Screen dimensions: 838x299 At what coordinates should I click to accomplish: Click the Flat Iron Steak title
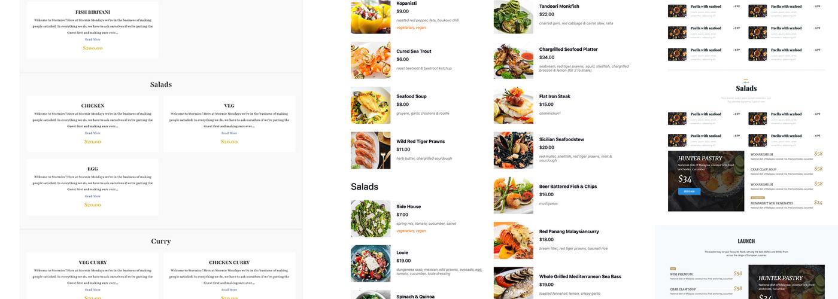[x=555, y=96]
